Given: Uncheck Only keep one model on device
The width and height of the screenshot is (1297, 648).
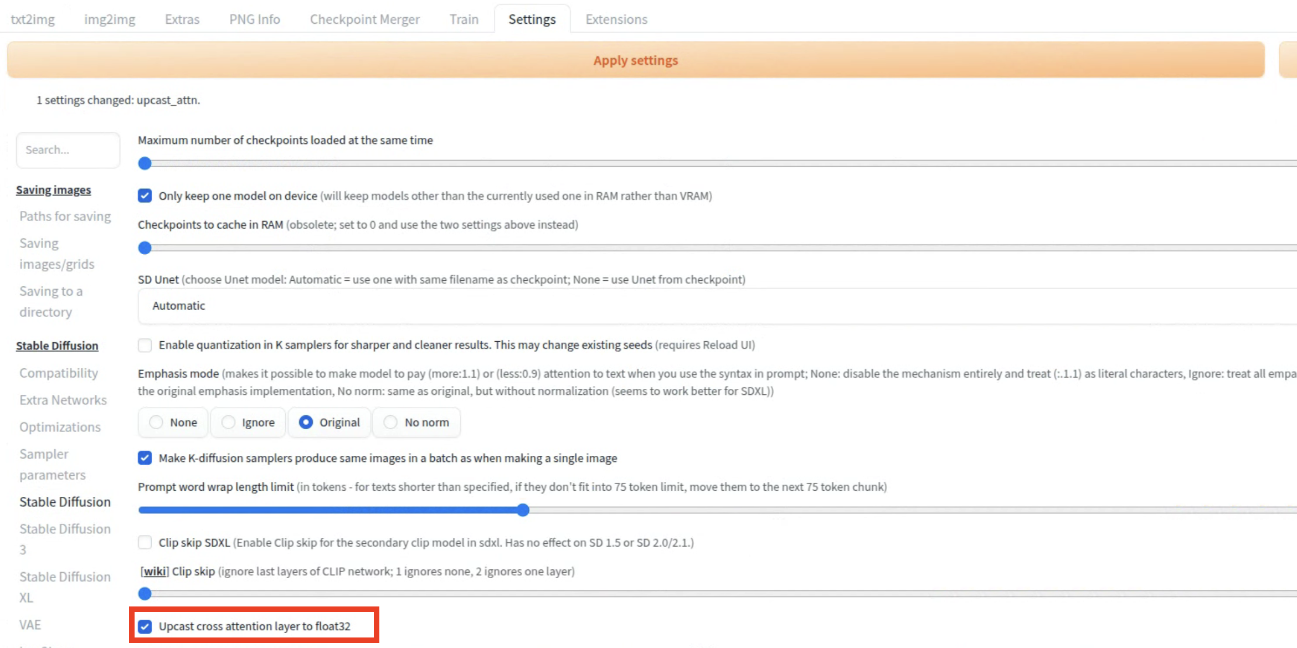Looking at the screenshot, I should click(145, 196).
